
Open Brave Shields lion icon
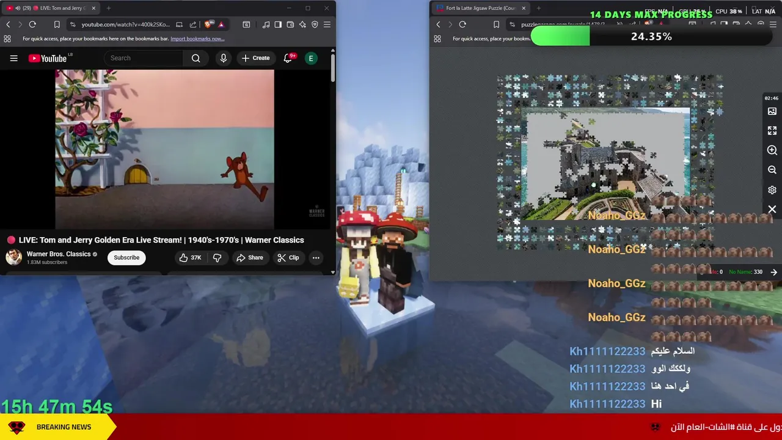click(209, 24)
